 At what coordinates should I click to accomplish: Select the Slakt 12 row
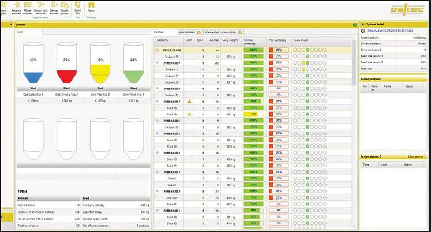pyautogui.click(x=253, y=140)
